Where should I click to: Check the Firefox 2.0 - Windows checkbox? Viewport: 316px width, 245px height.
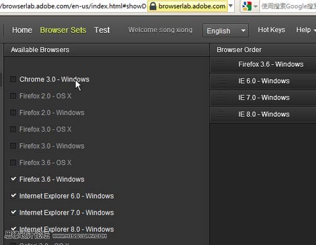point(13,113)
